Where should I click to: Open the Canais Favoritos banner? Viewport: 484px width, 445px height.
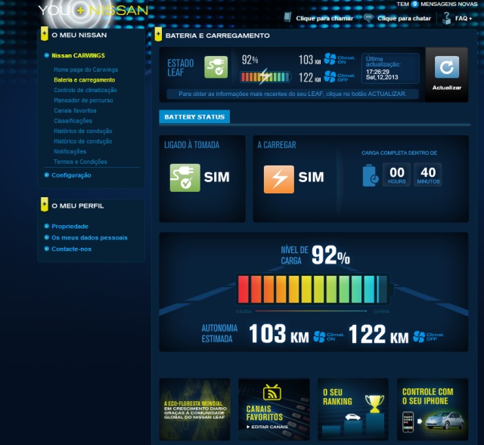[274, 409]
